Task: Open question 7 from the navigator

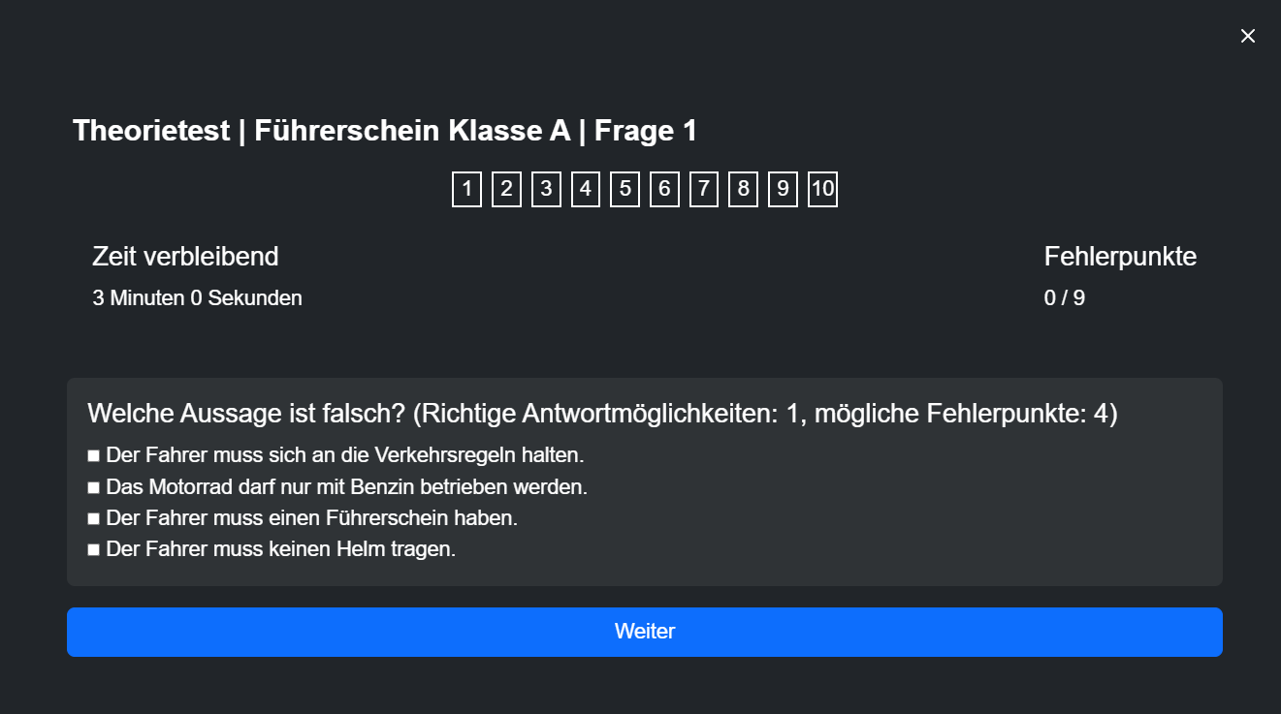Action: pos(704,189)
